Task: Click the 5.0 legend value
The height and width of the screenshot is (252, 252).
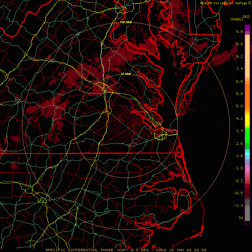Action: (239, 106)
